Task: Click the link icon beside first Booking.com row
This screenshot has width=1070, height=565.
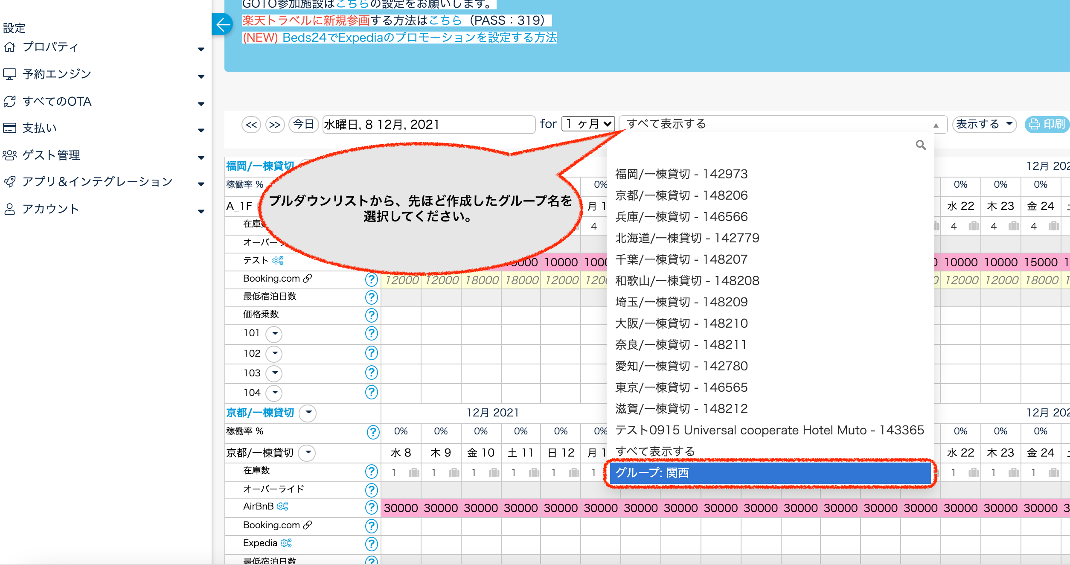Action: point(308,279)
